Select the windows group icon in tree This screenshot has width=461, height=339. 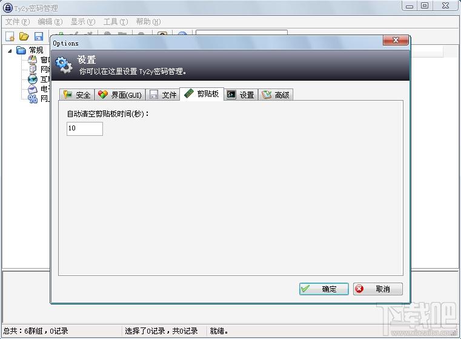pyautogui.click(x=32, y=60)
